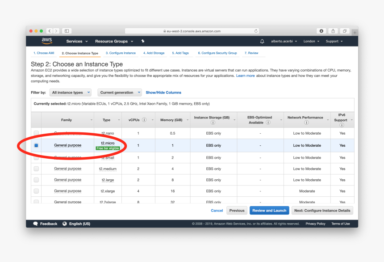Image resolution: width=384 pixels, height=262 pixels.
Task: Select the t2.nano row checkbox
Action: (36, 133)
